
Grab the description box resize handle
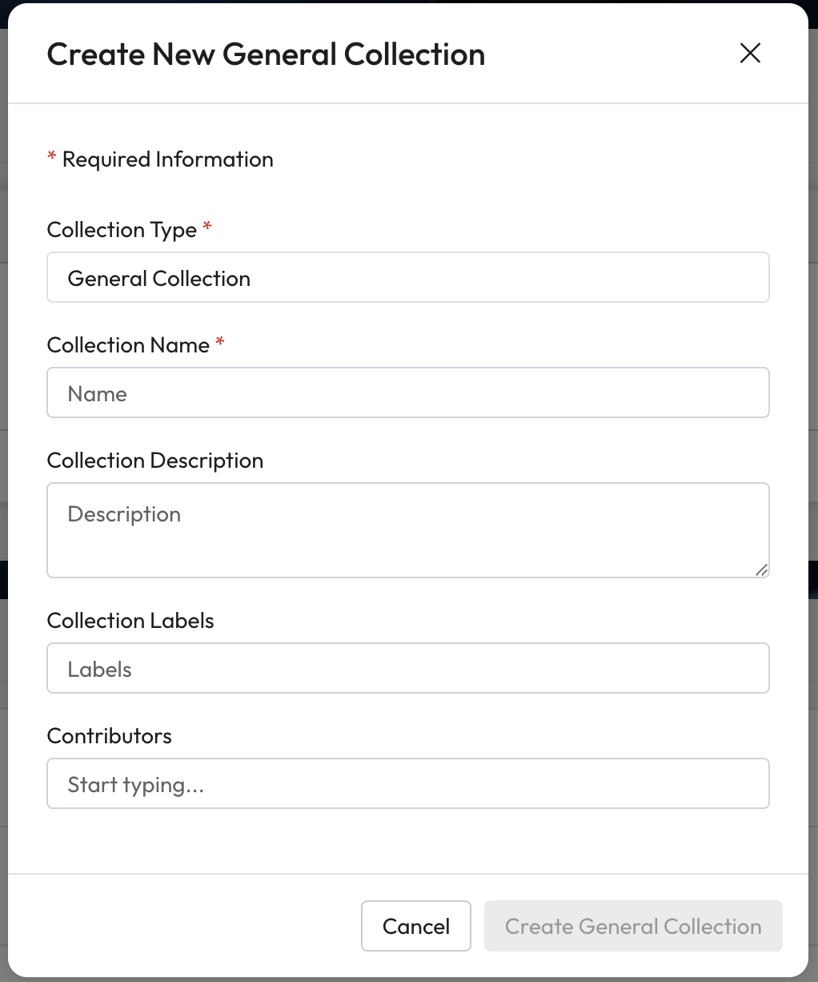[761, 569]
